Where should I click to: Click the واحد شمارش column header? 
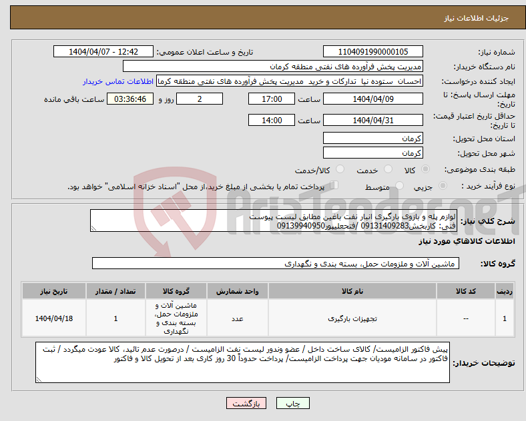237,291
